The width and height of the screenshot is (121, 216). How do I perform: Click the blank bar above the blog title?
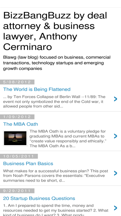61,4
